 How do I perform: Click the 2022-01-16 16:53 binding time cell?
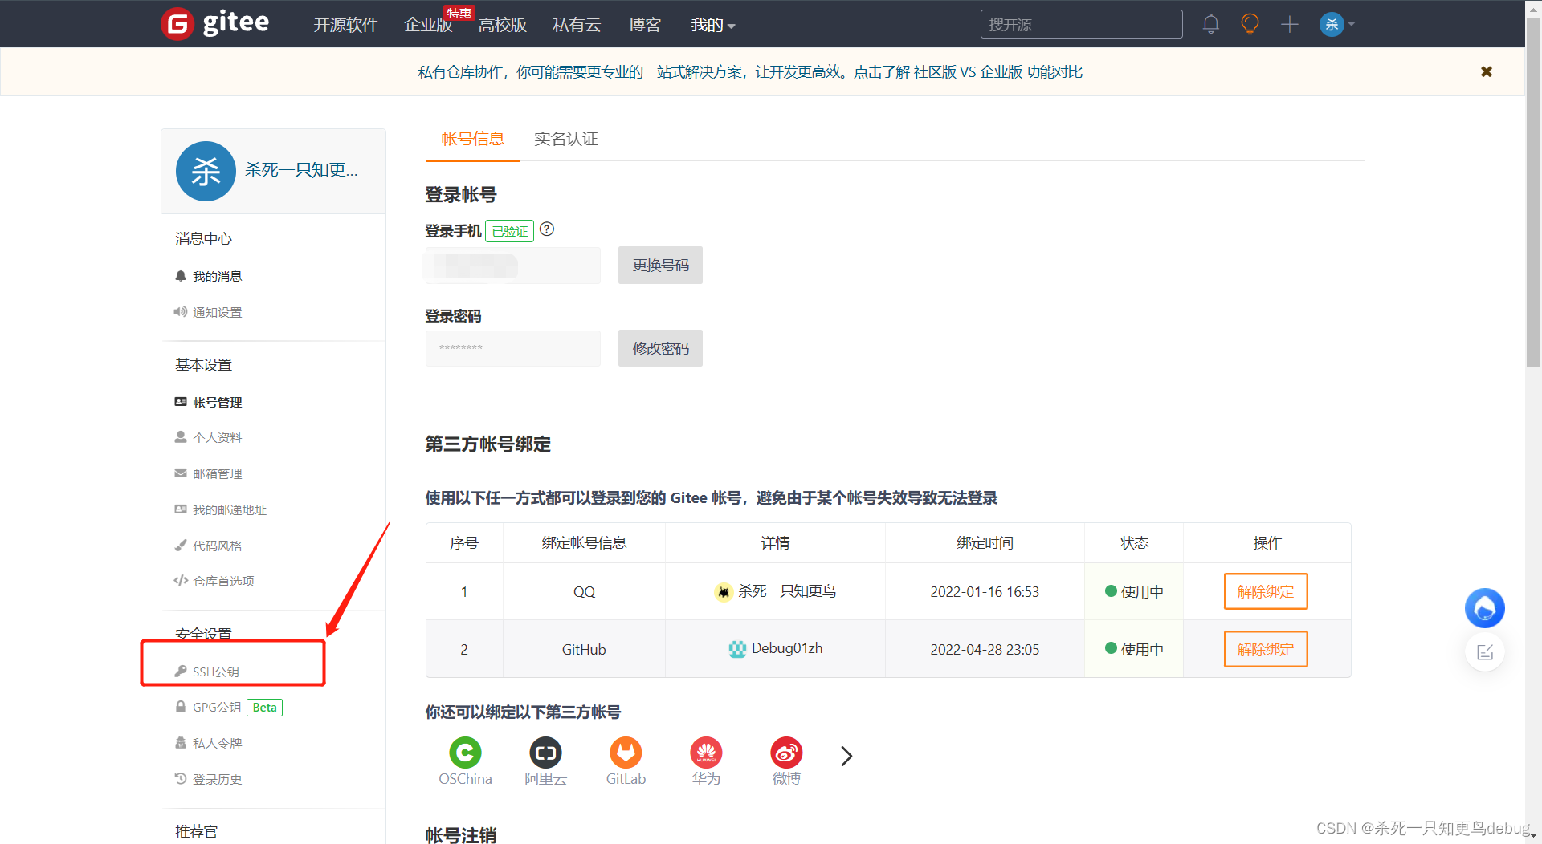pos(985,592)
